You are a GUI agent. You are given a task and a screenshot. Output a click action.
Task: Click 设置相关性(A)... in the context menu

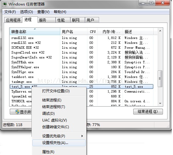coord(59,143)
